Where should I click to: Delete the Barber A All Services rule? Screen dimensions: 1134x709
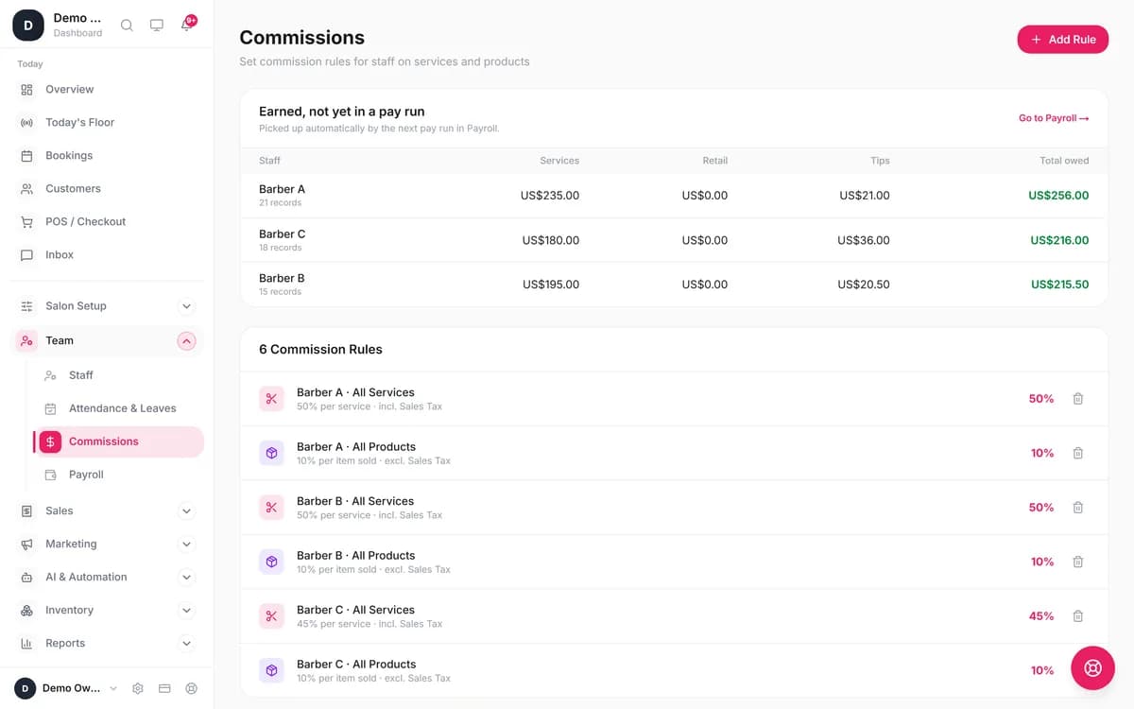tap(1077, 399)
